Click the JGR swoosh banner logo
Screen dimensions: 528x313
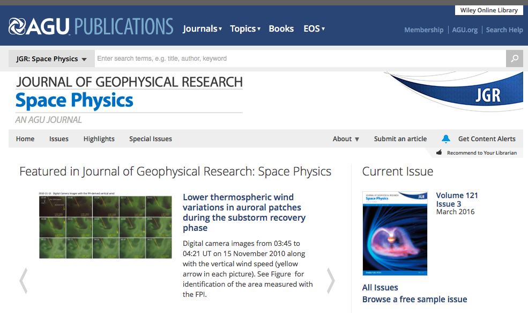[x=455, y=91]
